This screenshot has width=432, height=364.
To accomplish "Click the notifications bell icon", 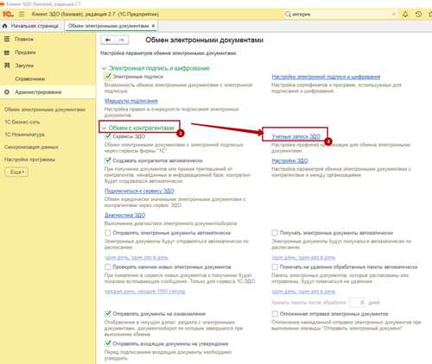I will (405, 14).
